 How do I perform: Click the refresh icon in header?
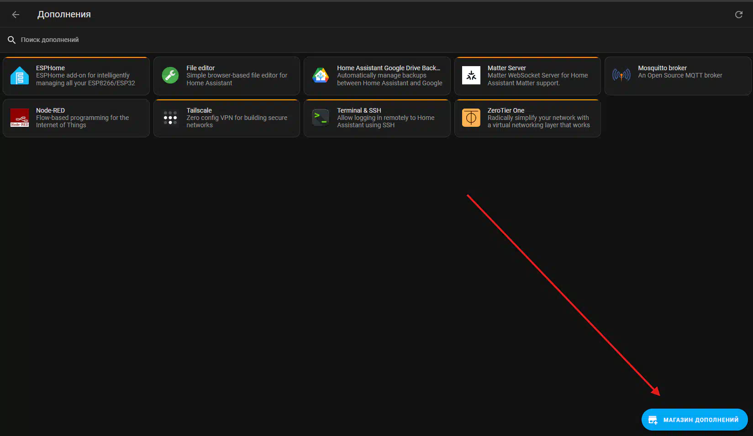click(738, 15)
